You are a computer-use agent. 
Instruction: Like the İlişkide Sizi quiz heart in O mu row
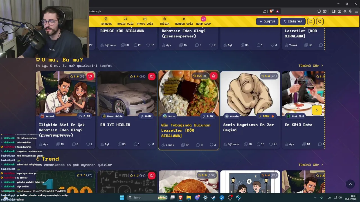coord(88,144)
